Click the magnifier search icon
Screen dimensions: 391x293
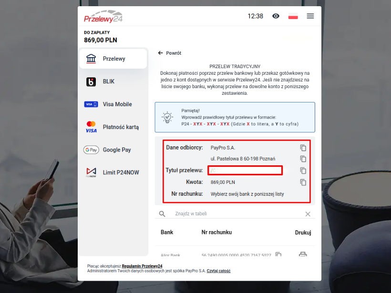pyautogui.click(x=162, y=214)
